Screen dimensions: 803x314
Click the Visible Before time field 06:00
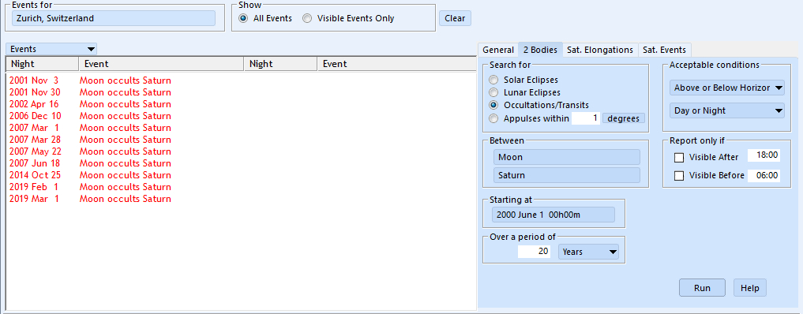coord(764,175)
